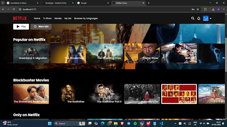Viewport: 227px width, 127px height.
Task: Open Greenland 2: Migration card
Action: [31, 53]
